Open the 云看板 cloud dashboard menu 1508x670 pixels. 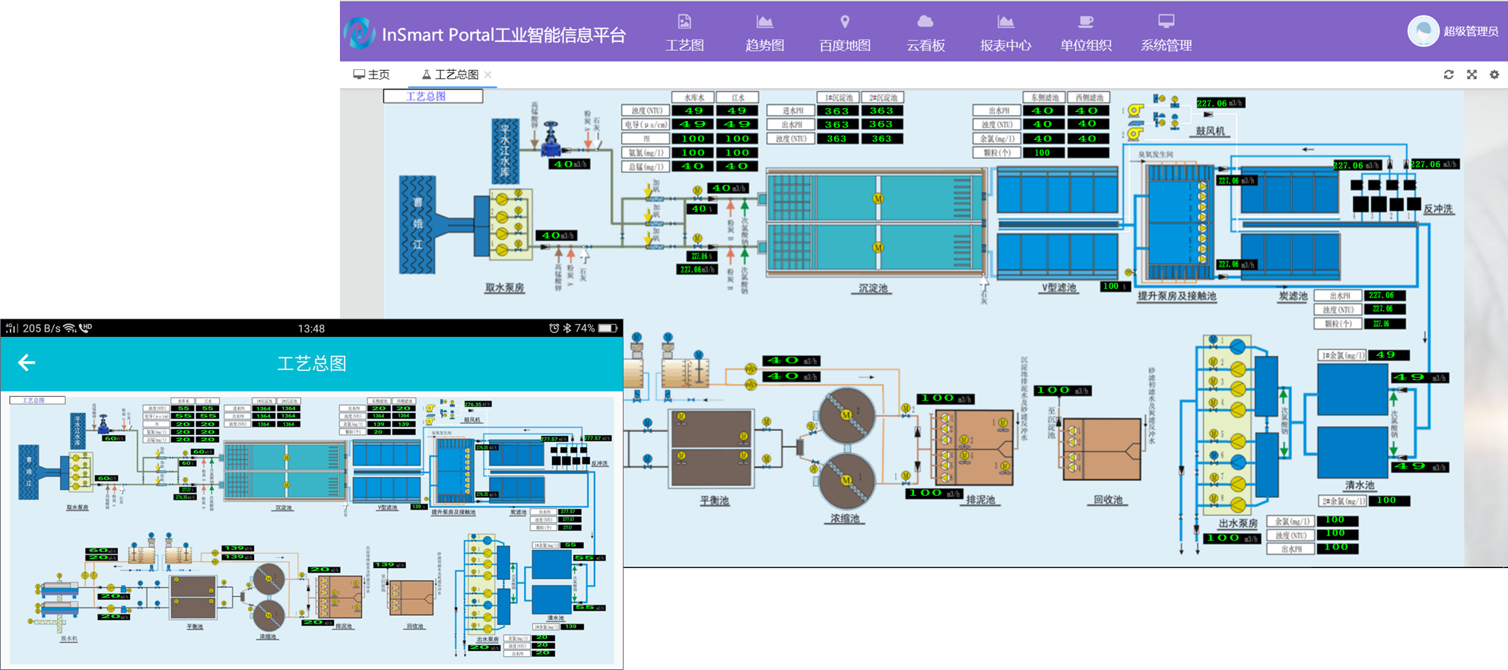pos(925,33)
